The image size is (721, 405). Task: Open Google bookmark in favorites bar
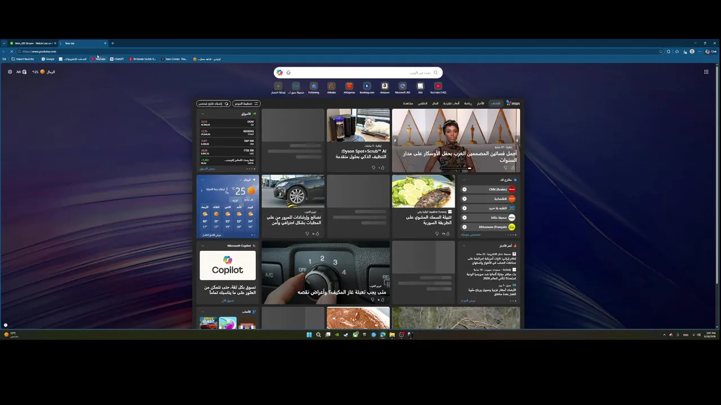[x=48, y=59]
